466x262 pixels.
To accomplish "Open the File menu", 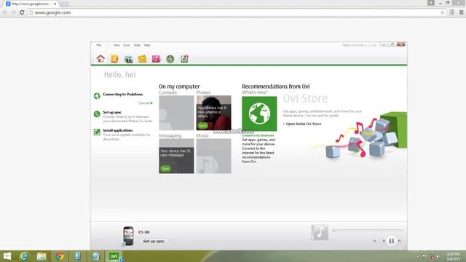I will click(99, 45).
